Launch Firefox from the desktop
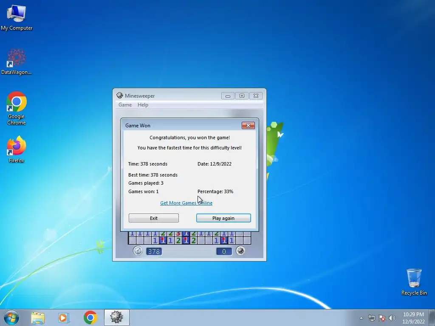The height and width of the screenshot is (326, 435). (17, 149)
